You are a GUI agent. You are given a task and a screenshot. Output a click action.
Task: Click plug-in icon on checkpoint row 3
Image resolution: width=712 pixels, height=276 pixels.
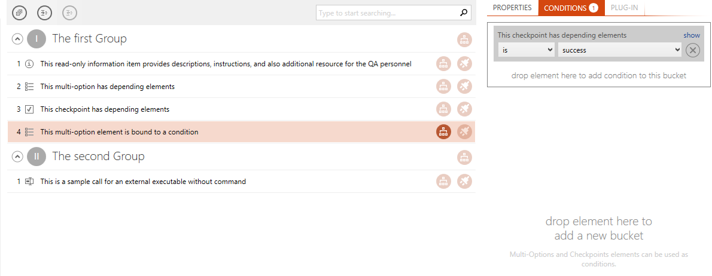(464, 109)
